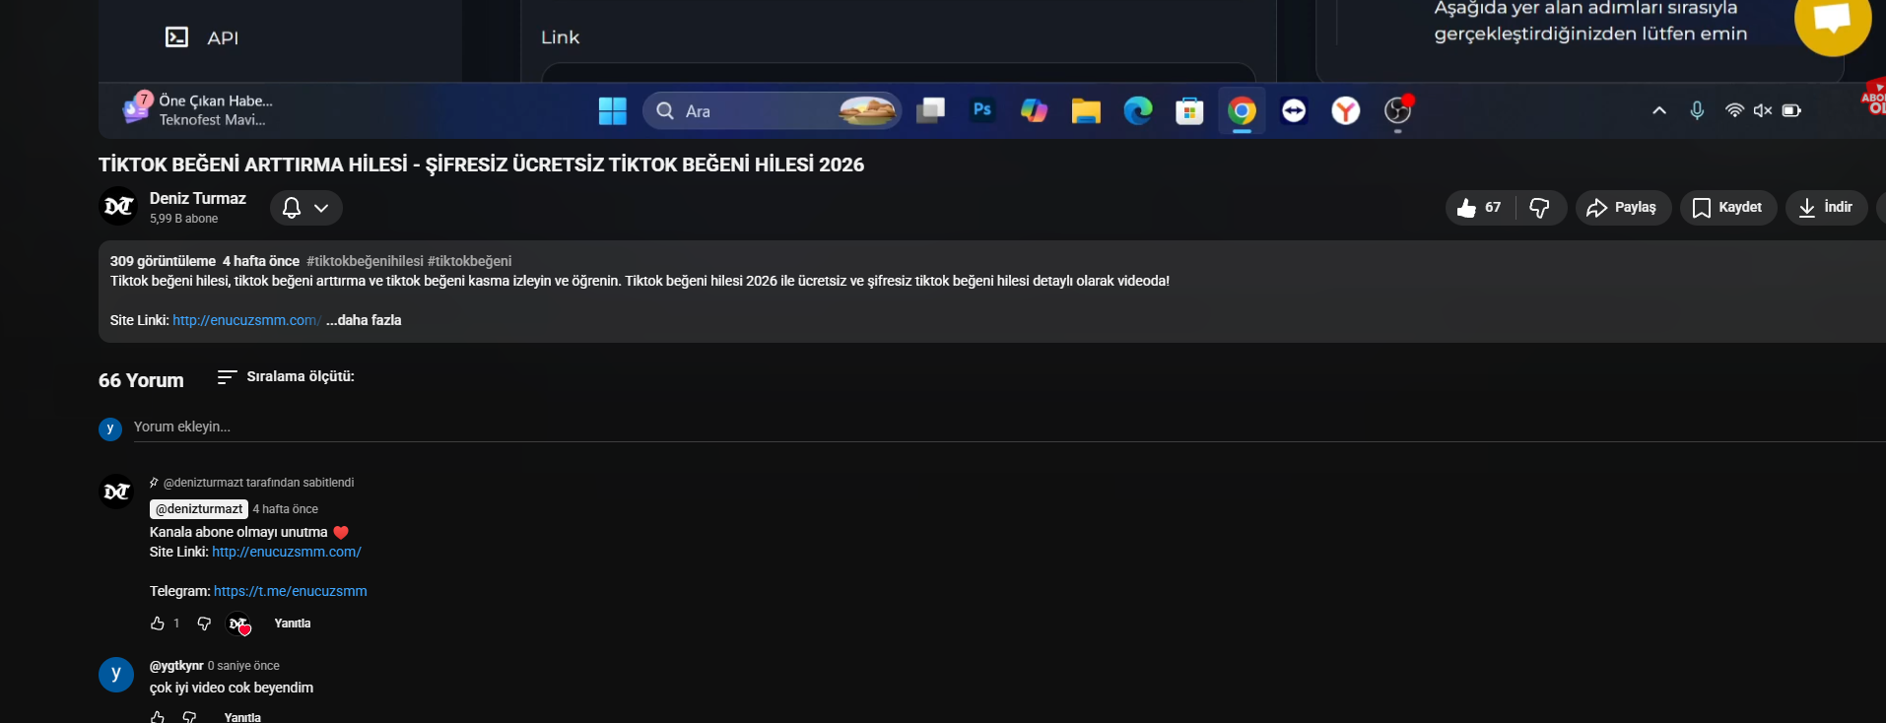The width and height of the screenshot is (1886, 723).
Task: Switch to Google Chrome in the taskbar
Action: tap(1242, 110)
